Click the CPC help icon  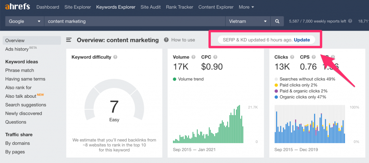pos(215,57)
